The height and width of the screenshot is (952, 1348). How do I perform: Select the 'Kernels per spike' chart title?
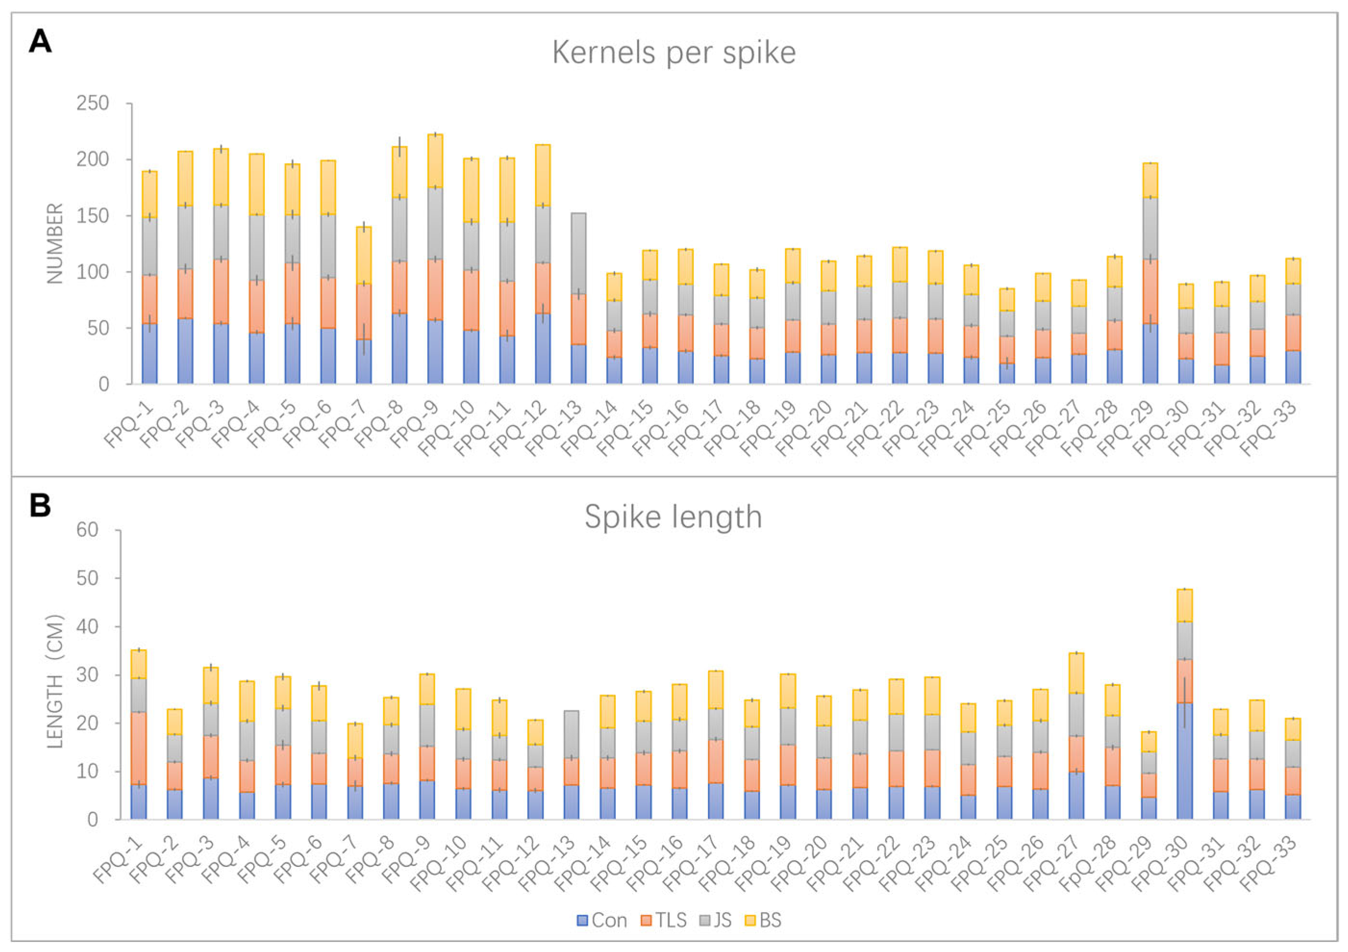point(674,53)
